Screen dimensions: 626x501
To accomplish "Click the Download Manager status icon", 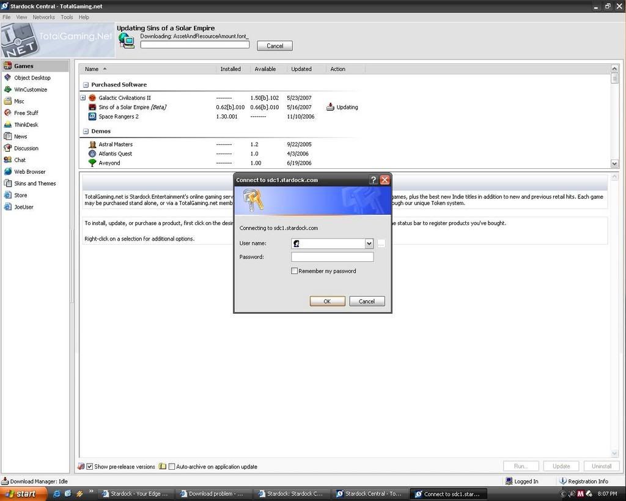I will point(5,481).
